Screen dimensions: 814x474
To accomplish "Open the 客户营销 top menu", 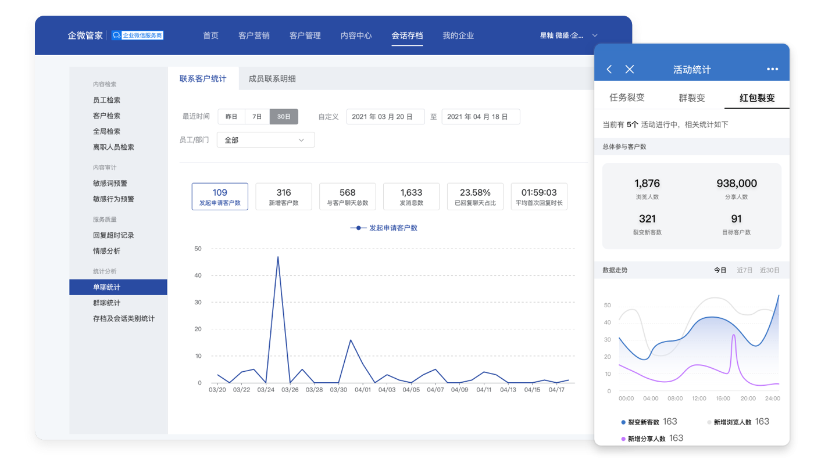I will [254, 35].
